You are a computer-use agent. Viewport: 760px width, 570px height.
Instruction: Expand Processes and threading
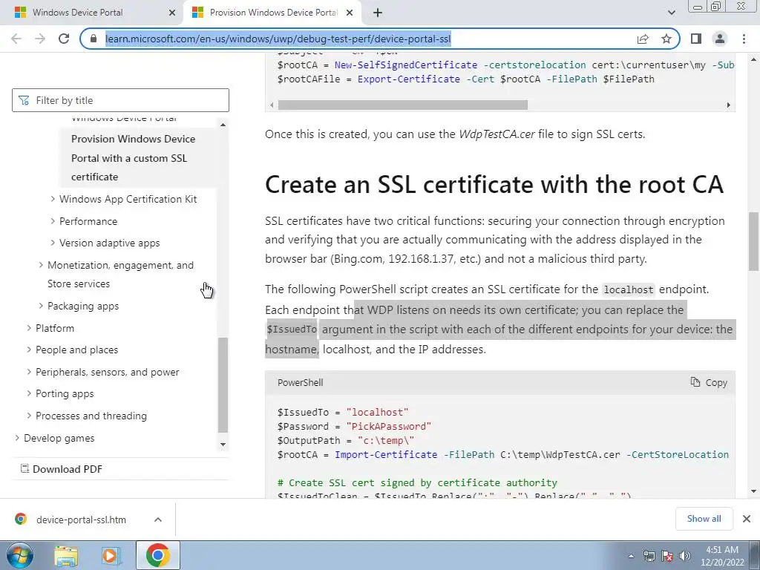point(91,416)
